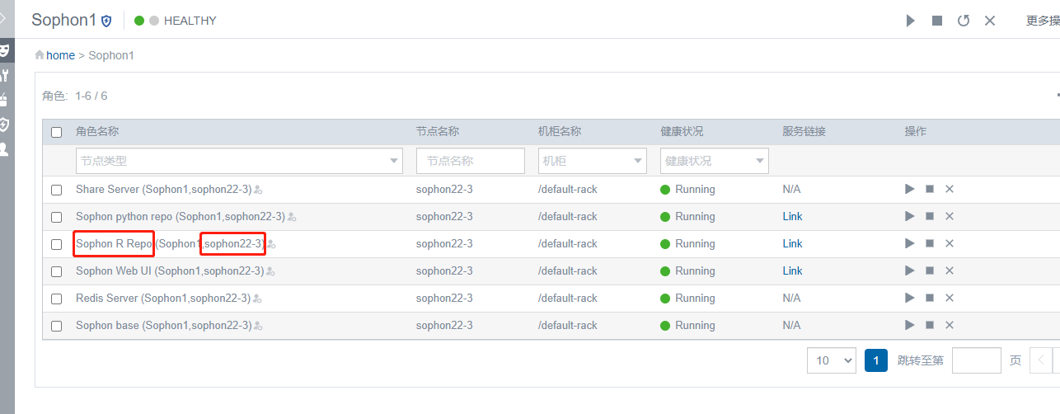
Task: Click the 节点名称 filter input field
Action: pyautogui.click(x=470, y=161)
